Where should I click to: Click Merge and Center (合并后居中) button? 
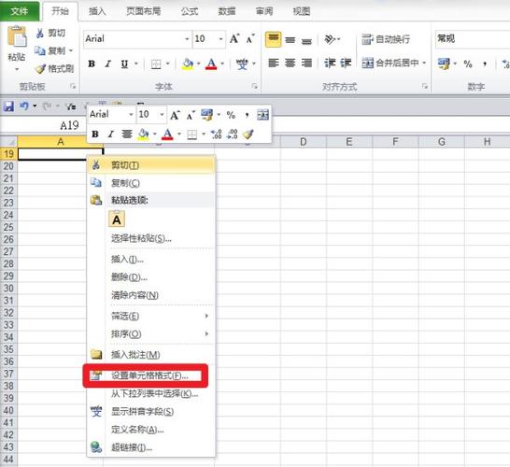point(390,63)
